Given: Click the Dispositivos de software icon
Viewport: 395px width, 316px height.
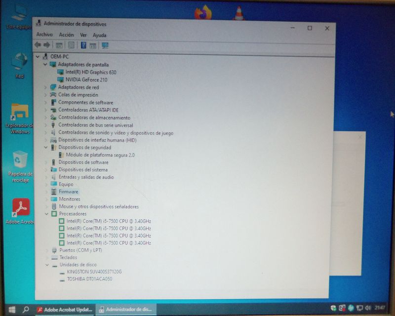Looking at the screenshot, I should [53, 162].
